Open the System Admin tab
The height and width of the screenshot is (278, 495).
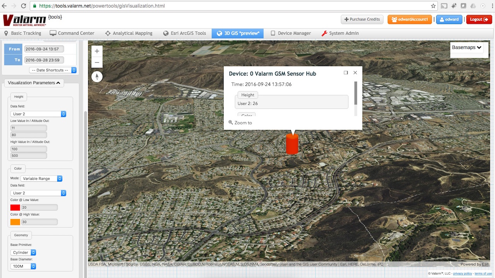340,33
